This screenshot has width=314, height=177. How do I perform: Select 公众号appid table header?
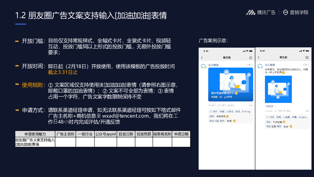(x=105, y=134)
